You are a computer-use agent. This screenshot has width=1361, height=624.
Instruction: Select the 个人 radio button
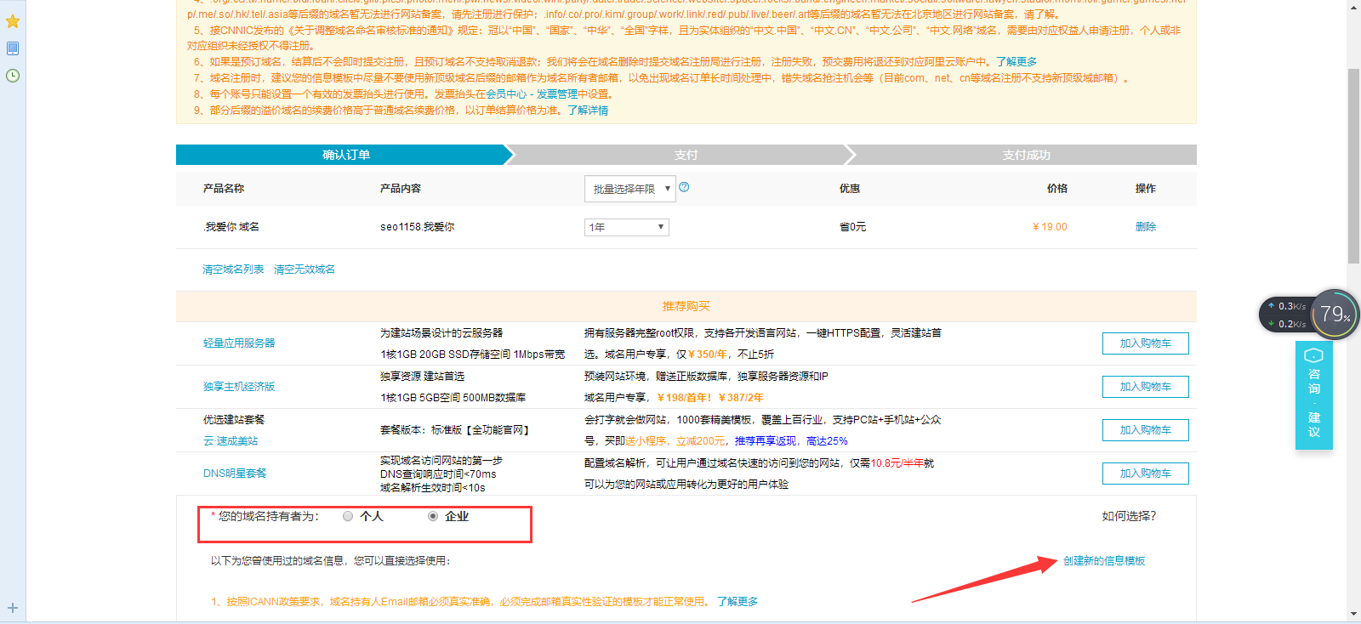click(x=348, y=516)
